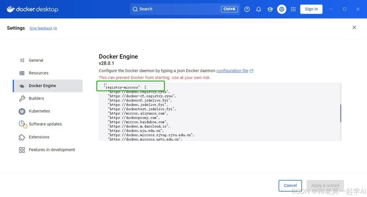Screen dimensions: 367x197
Task: Click the Apply & restart button
Action: [325, 185]
